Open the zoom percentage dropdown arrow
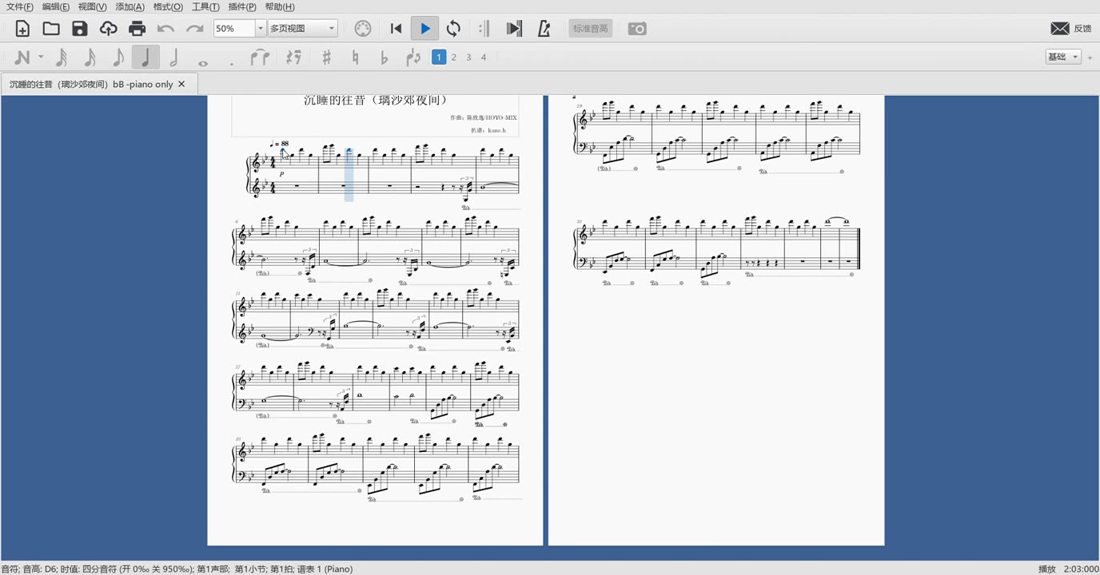The width and height of the screenshot is (1100, 575). [x=260, y=29]
